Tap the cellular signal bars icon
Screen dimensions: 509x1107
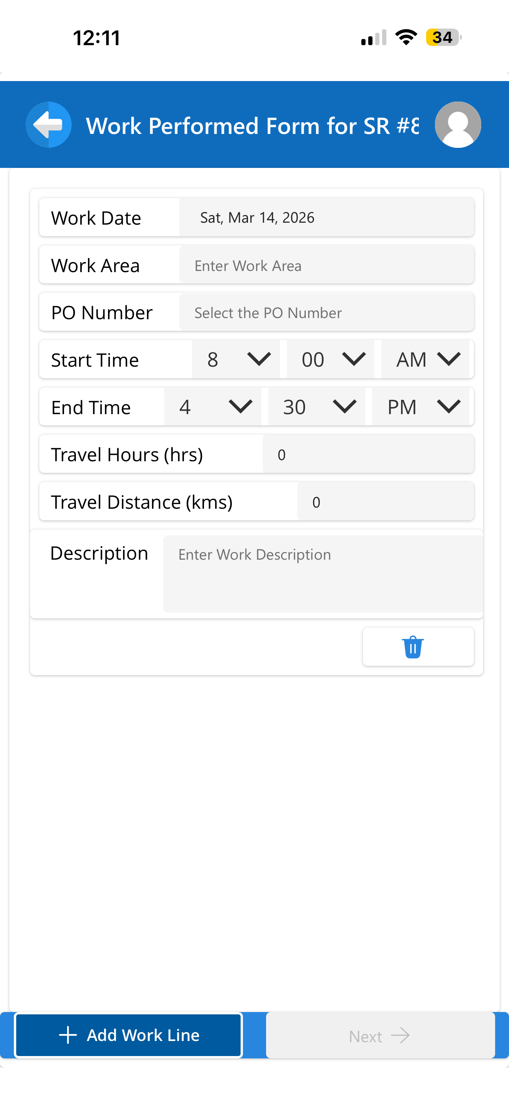pyautogui.click(x=374, y=37)
